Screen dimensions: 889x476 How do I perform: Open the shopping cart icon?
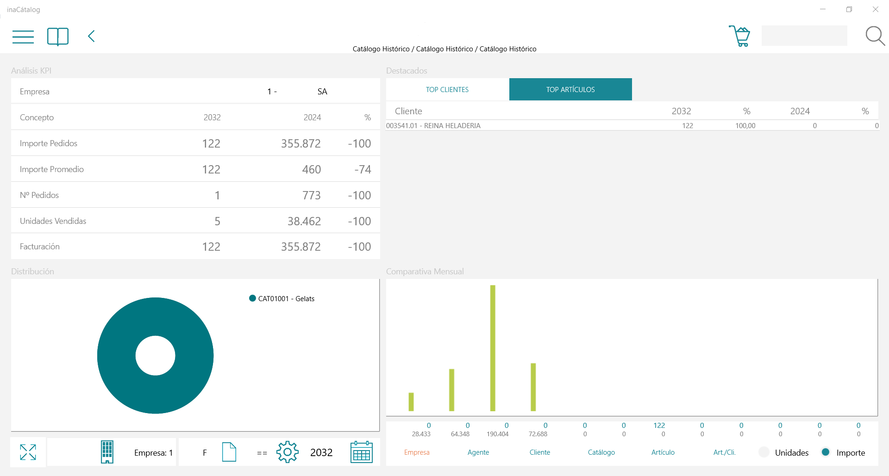coord(739,36)
